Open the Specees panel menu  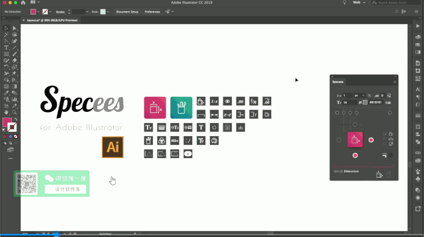(x=395, y=82)
